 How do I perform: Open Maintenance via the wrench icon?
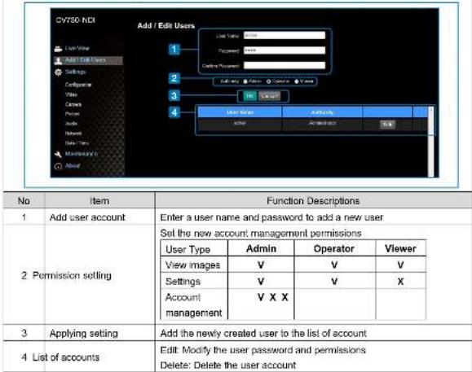(58, 154)
